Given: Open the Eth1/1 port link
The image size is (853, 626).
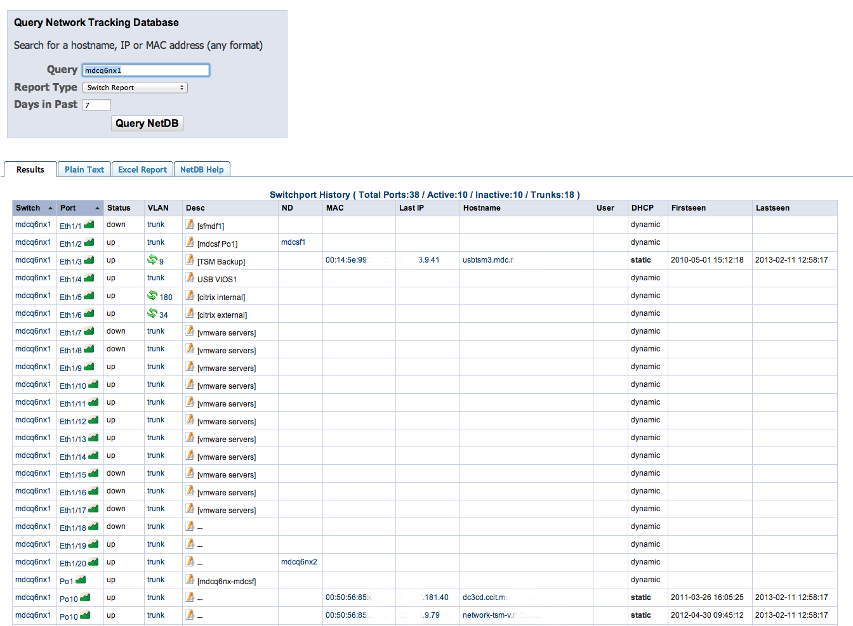Looking at the screenshot, I should 70,226.
